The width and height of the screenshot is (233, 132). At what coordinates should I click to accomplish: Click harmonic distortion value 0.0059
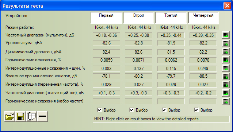106,60
